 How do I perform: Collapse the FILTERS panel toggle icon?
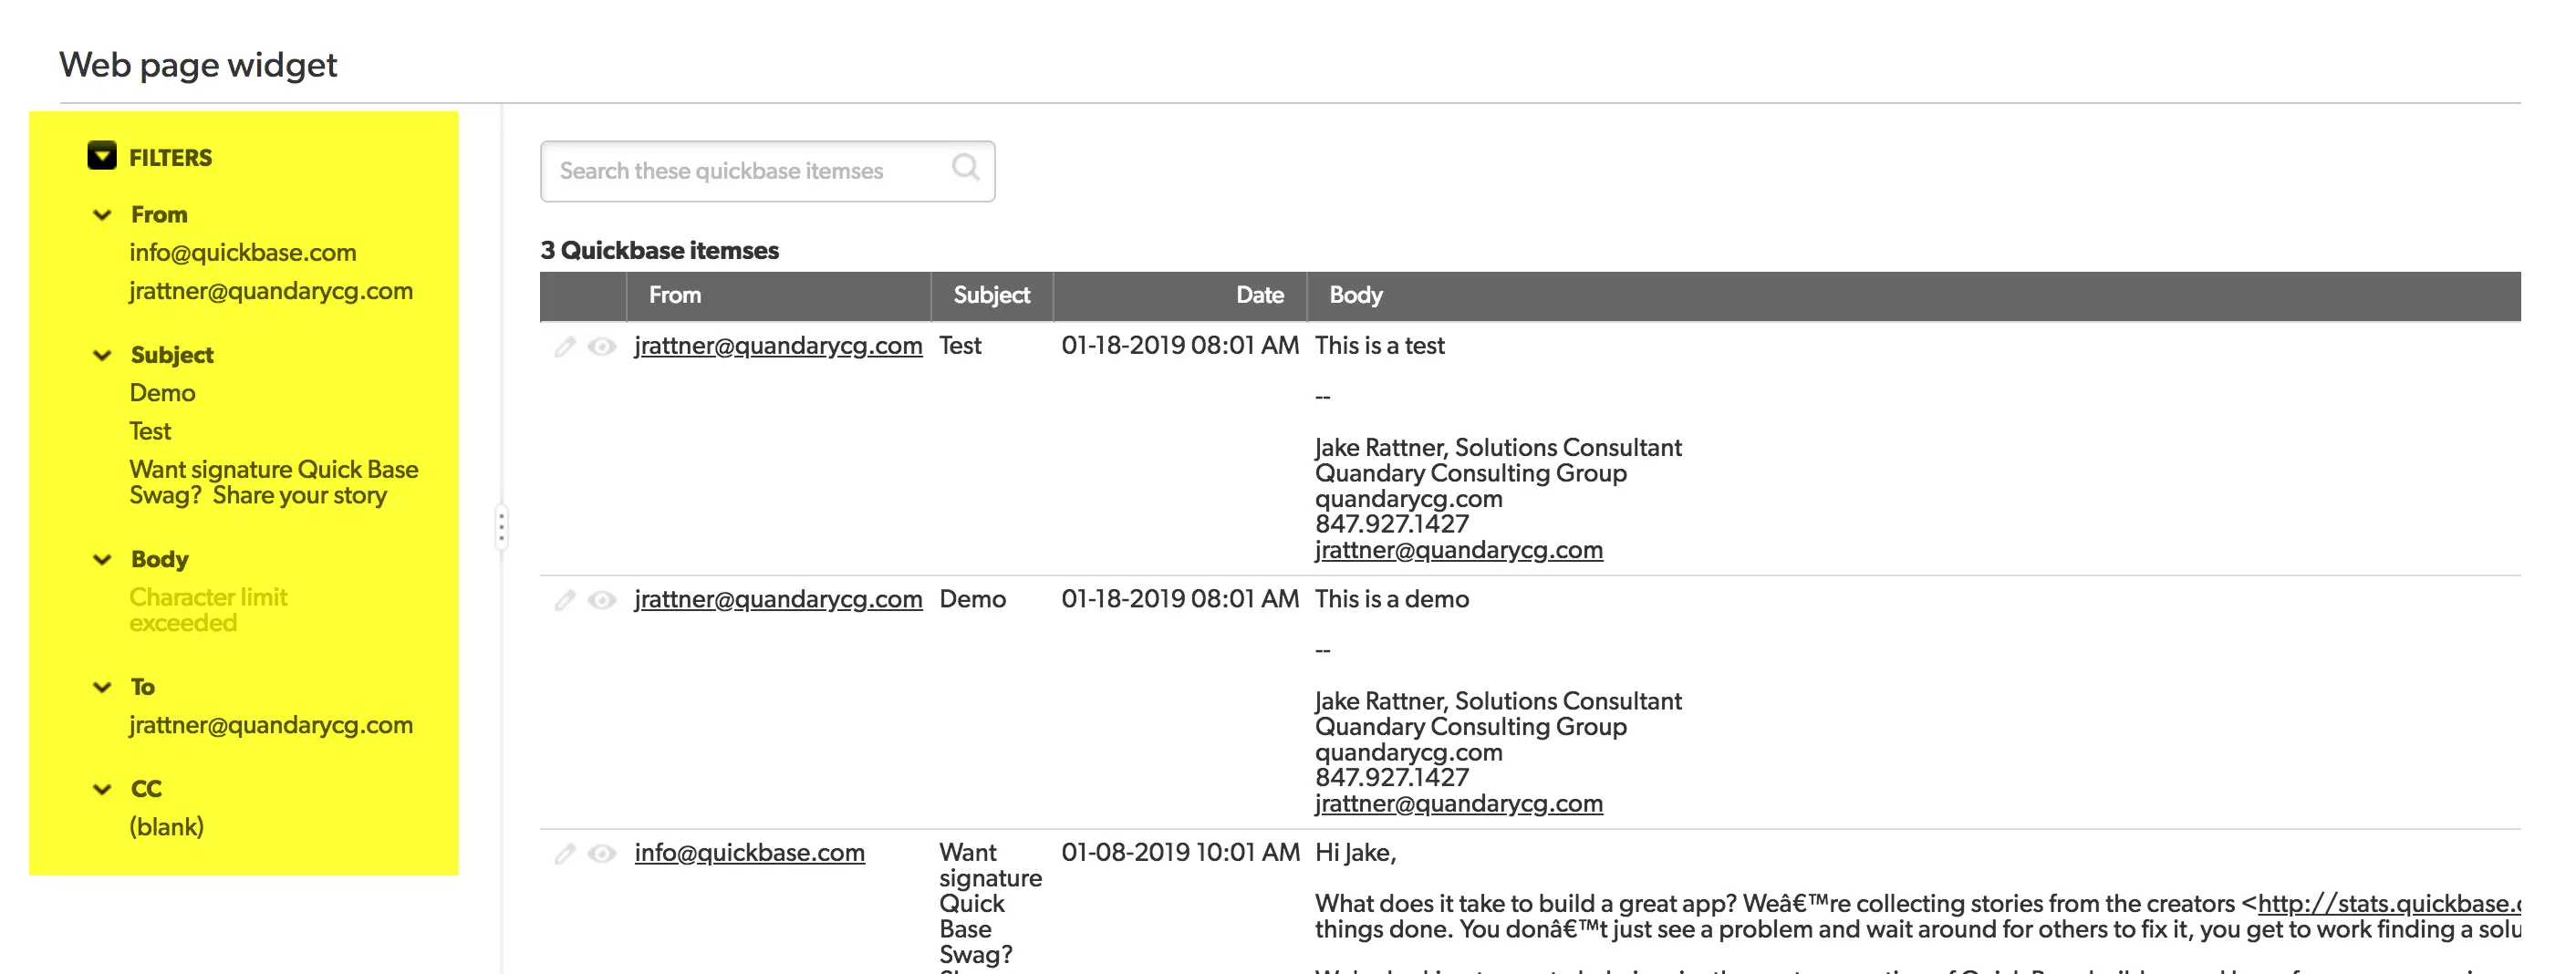[102, 156]
